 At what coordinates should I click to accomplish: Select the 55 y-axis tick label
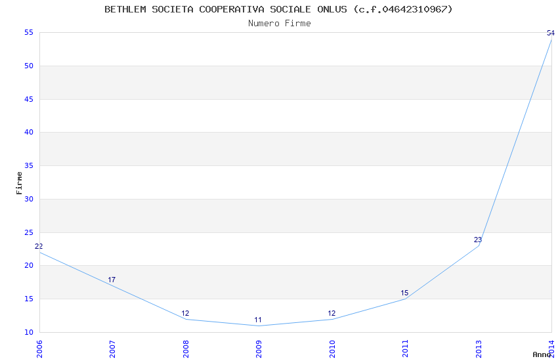pos(29,33)
